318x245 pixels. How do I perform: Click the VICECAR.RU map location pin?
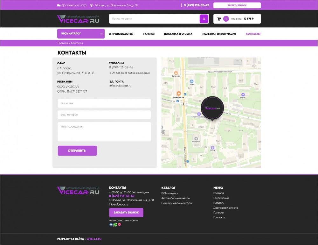[212, 108]
